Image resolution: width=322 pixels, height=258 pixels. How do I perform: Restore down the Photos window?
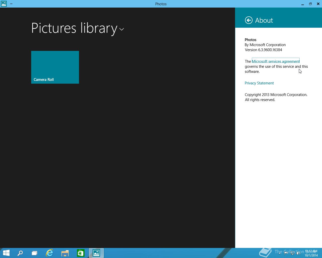tap(310, 4)
